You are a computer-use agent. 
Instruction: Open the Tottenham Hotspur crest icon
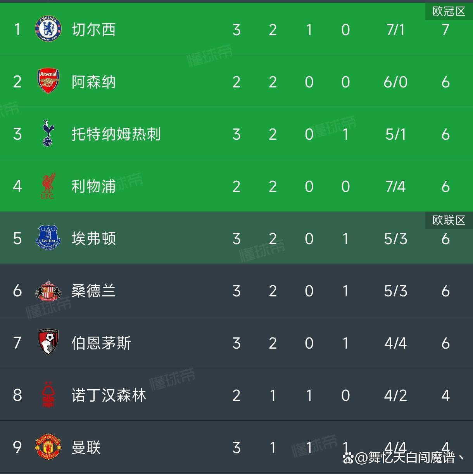[48, 134]
